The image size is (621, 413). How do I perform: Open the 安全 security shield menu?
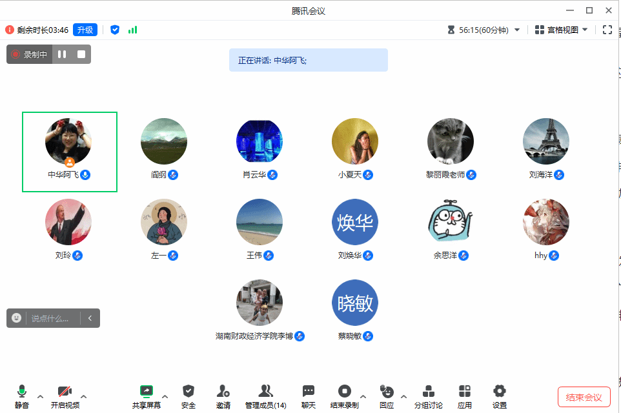(188, 396)
